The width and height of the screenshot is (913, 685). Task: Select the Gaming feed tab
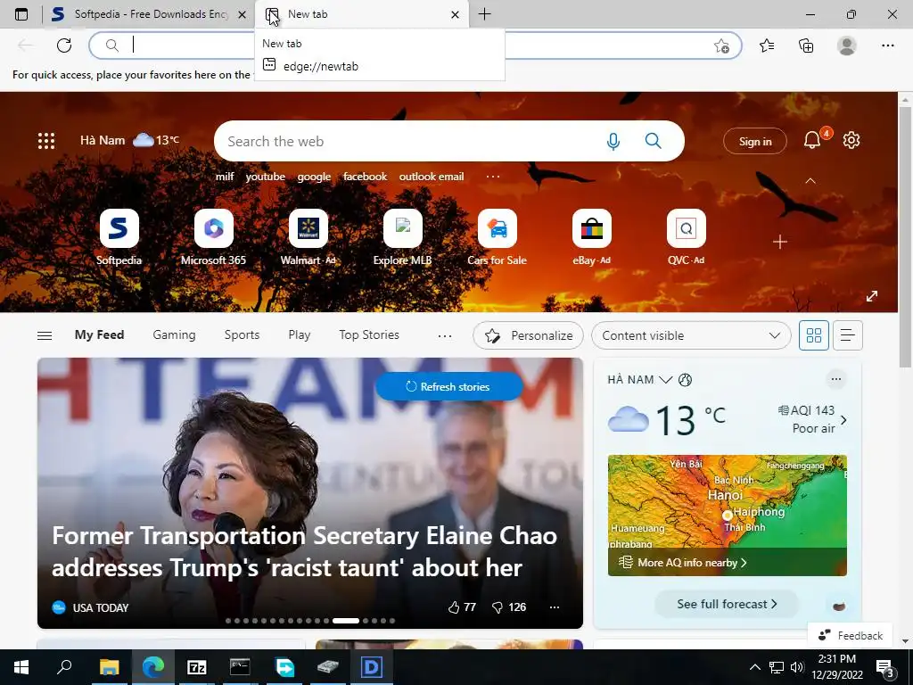click(x=174, y=335)
